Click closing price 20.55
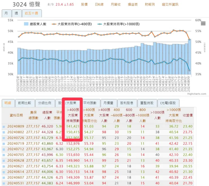 [188, 166]
